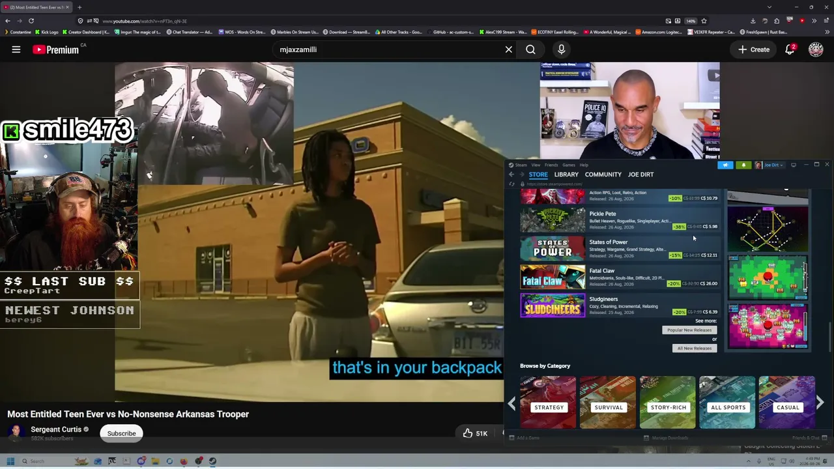This screenshot has height=469, width=834.
Task: Clear the YouTube search box text
Action: tap(509, 50)
